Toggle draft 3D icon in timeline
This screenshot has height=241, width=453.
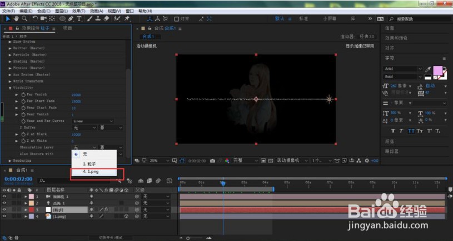[x=130, y=181]
